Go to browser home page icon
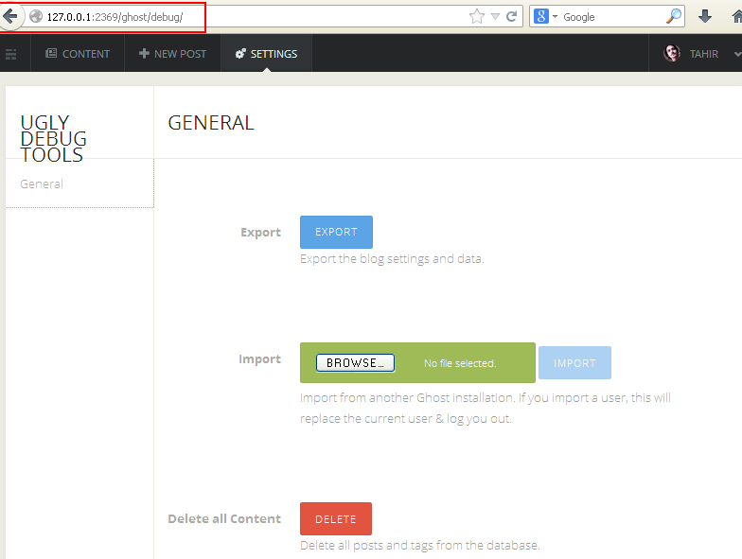 [735, 16]
